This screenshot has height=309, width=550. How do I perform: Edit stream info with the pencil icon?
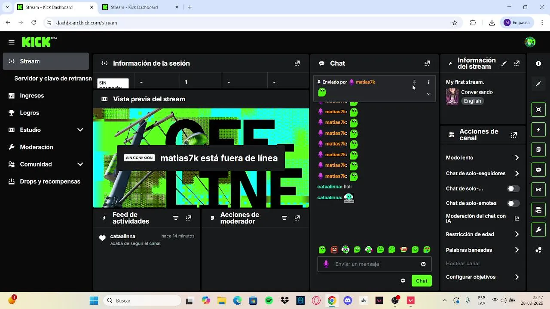tap(504, 64)
